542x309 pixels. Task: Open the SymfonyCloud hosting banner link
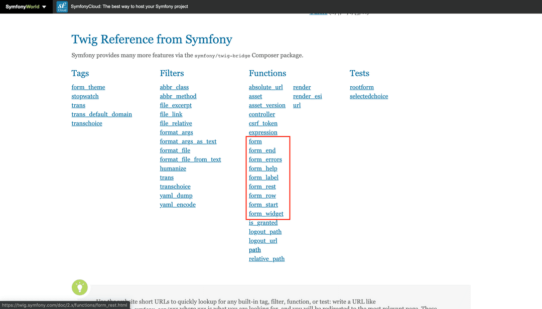128,7
